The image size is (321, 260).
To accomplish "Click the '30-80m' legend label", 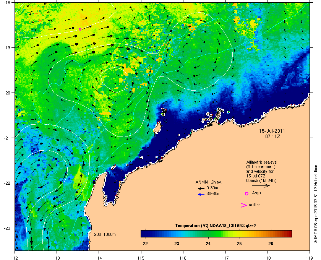I will point(213,193).
